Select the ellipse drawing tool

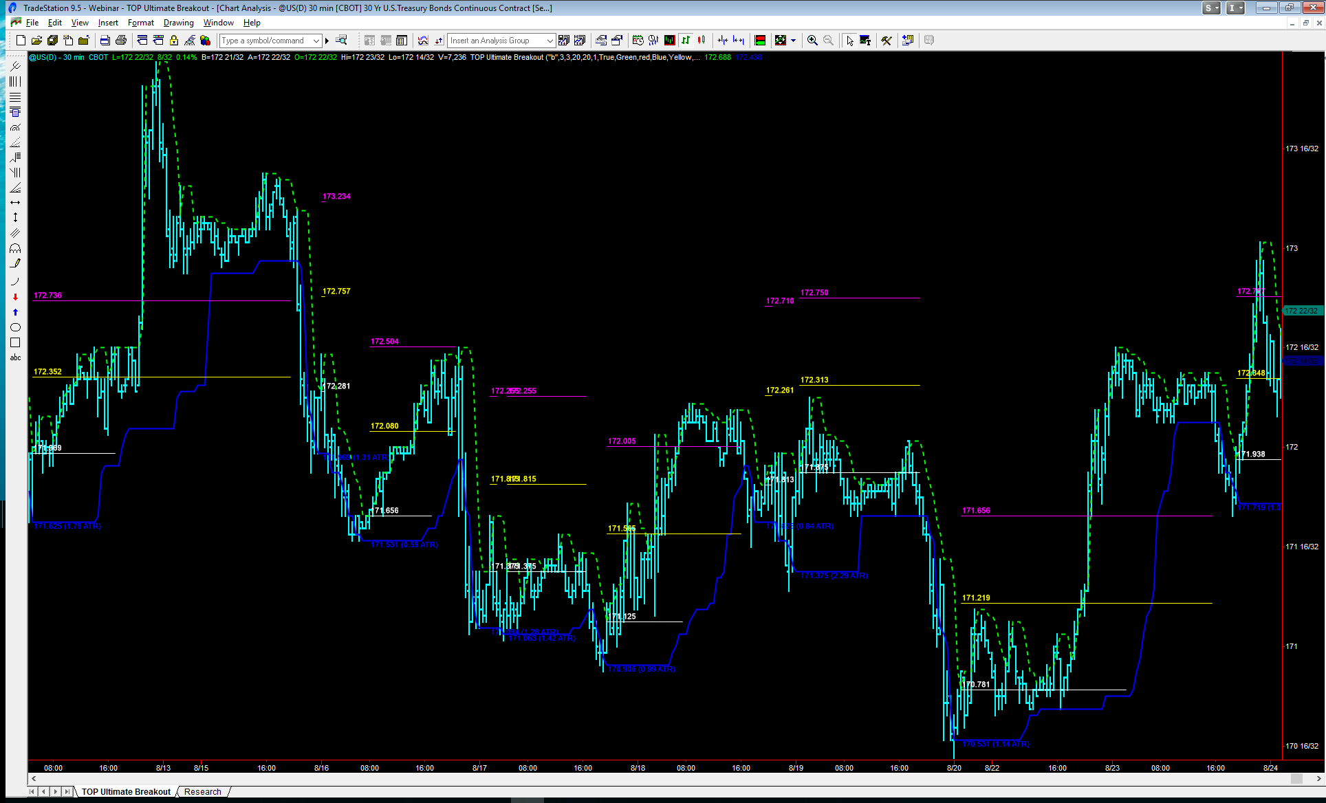15,327
